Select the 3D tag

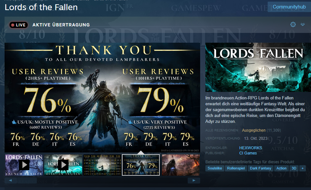294,168
